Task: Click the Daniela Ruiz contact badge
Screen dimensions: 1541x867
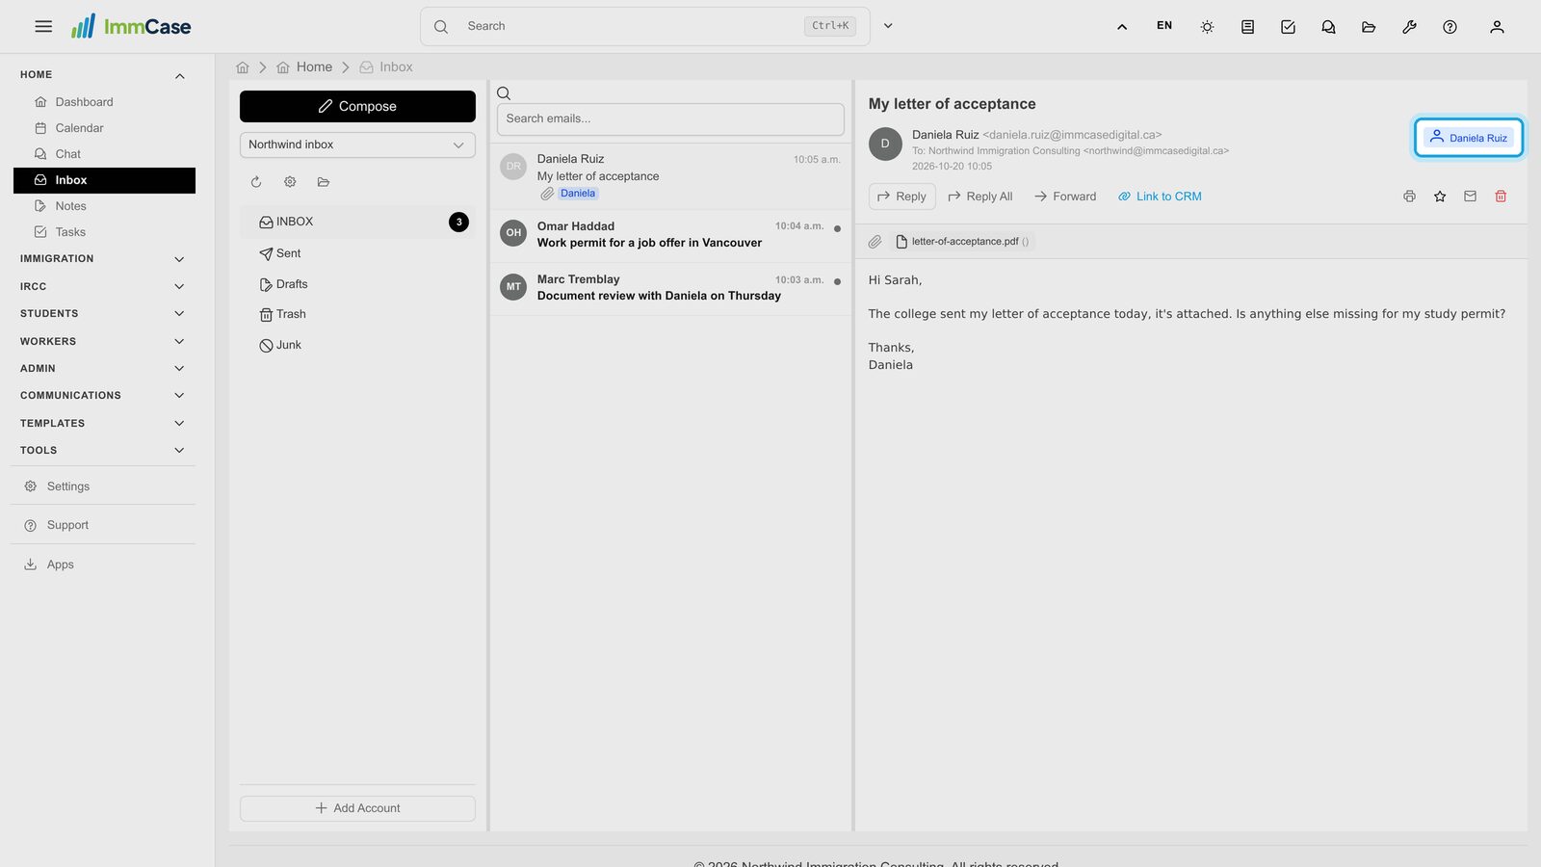Action: (1469, 138)
